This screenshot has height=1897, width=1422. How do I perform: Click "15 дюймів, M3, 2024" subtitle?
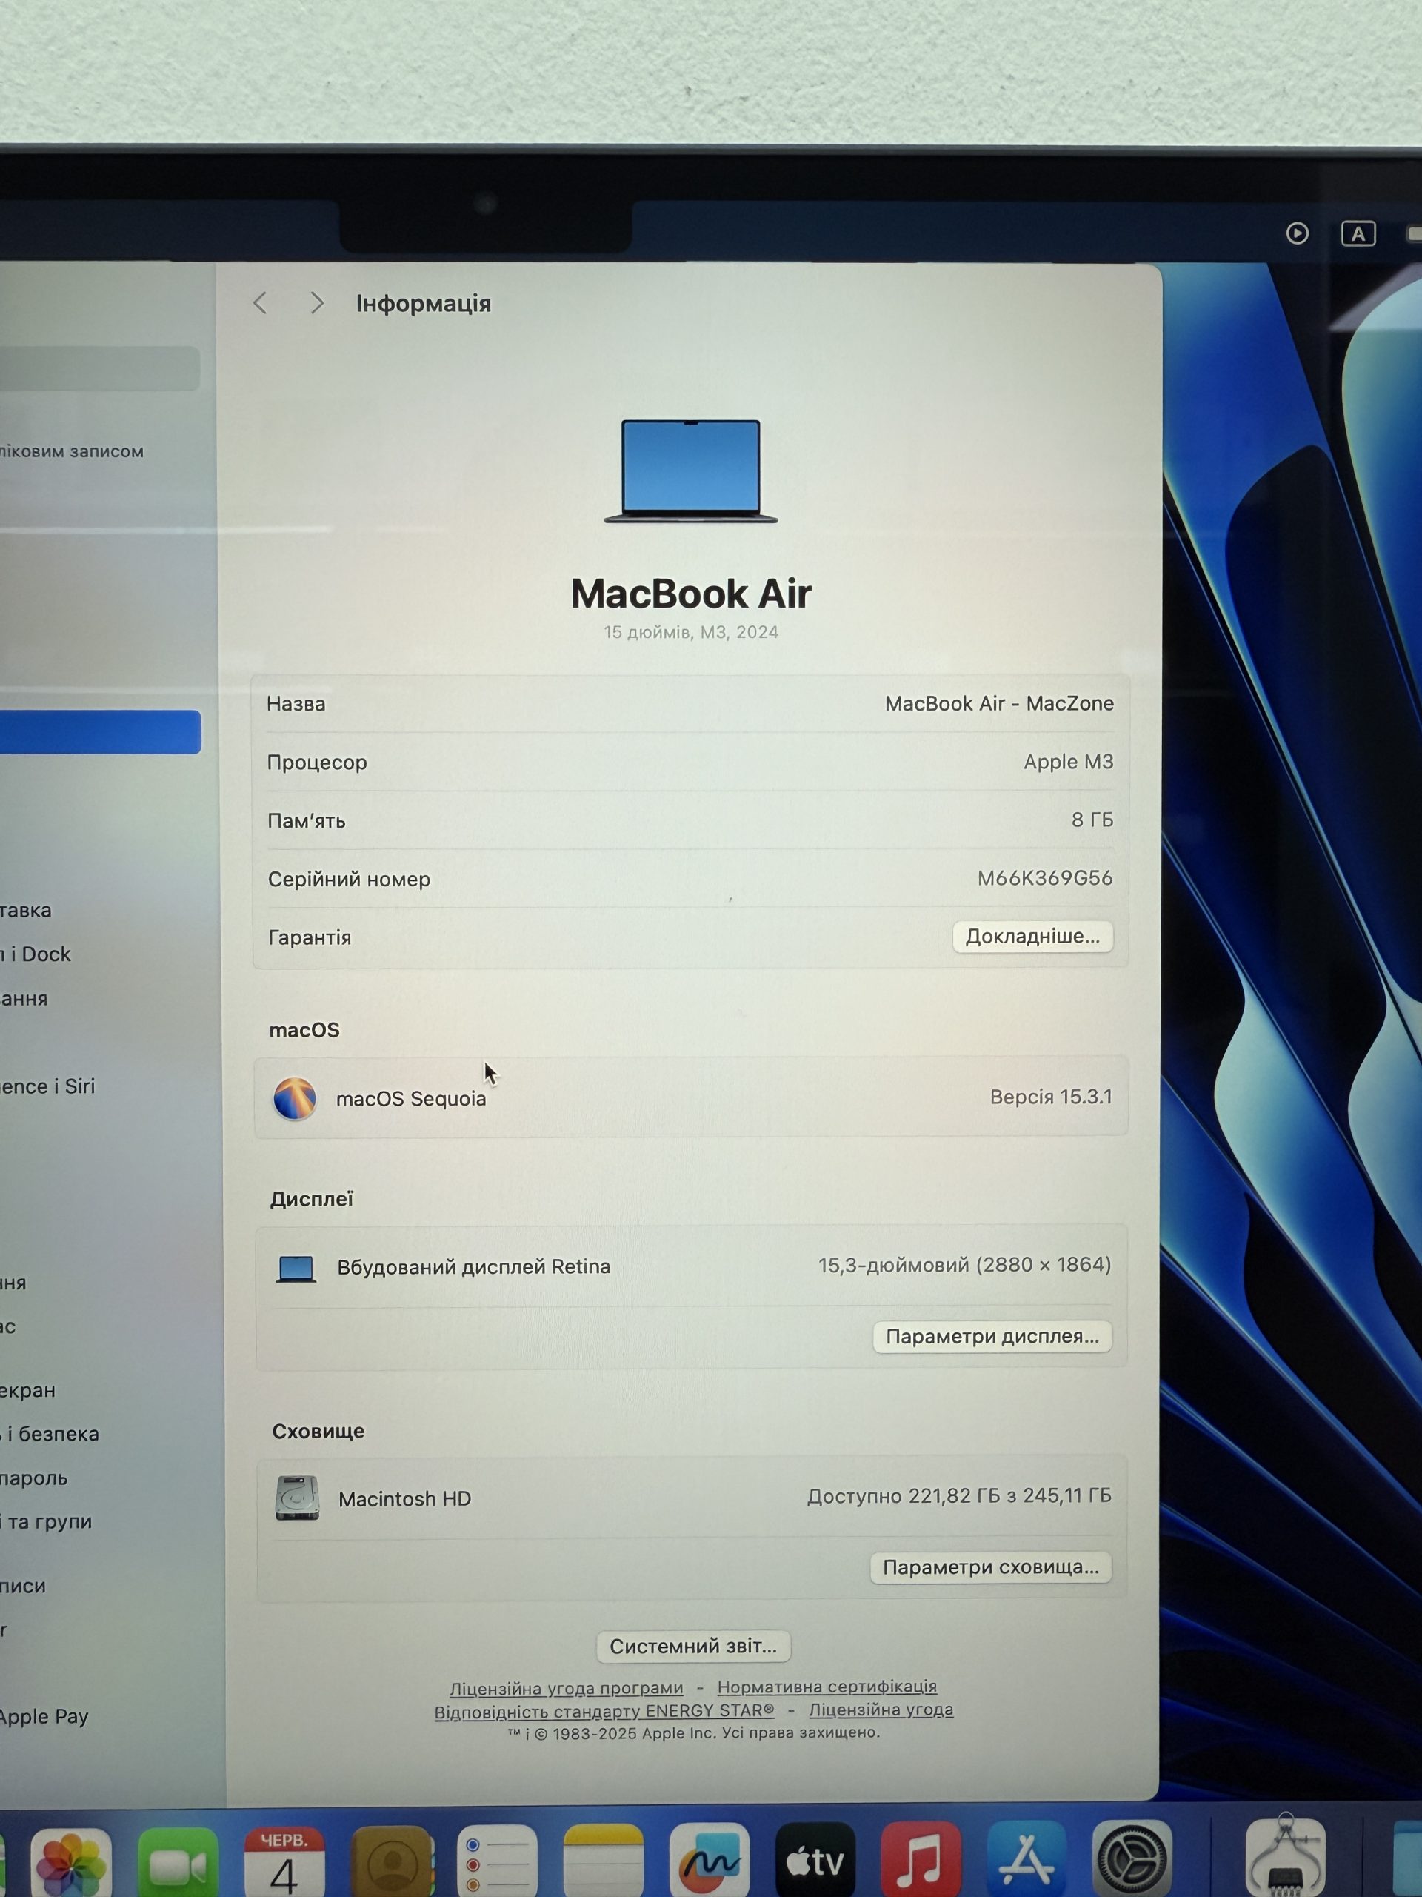(x=691, y=632)
